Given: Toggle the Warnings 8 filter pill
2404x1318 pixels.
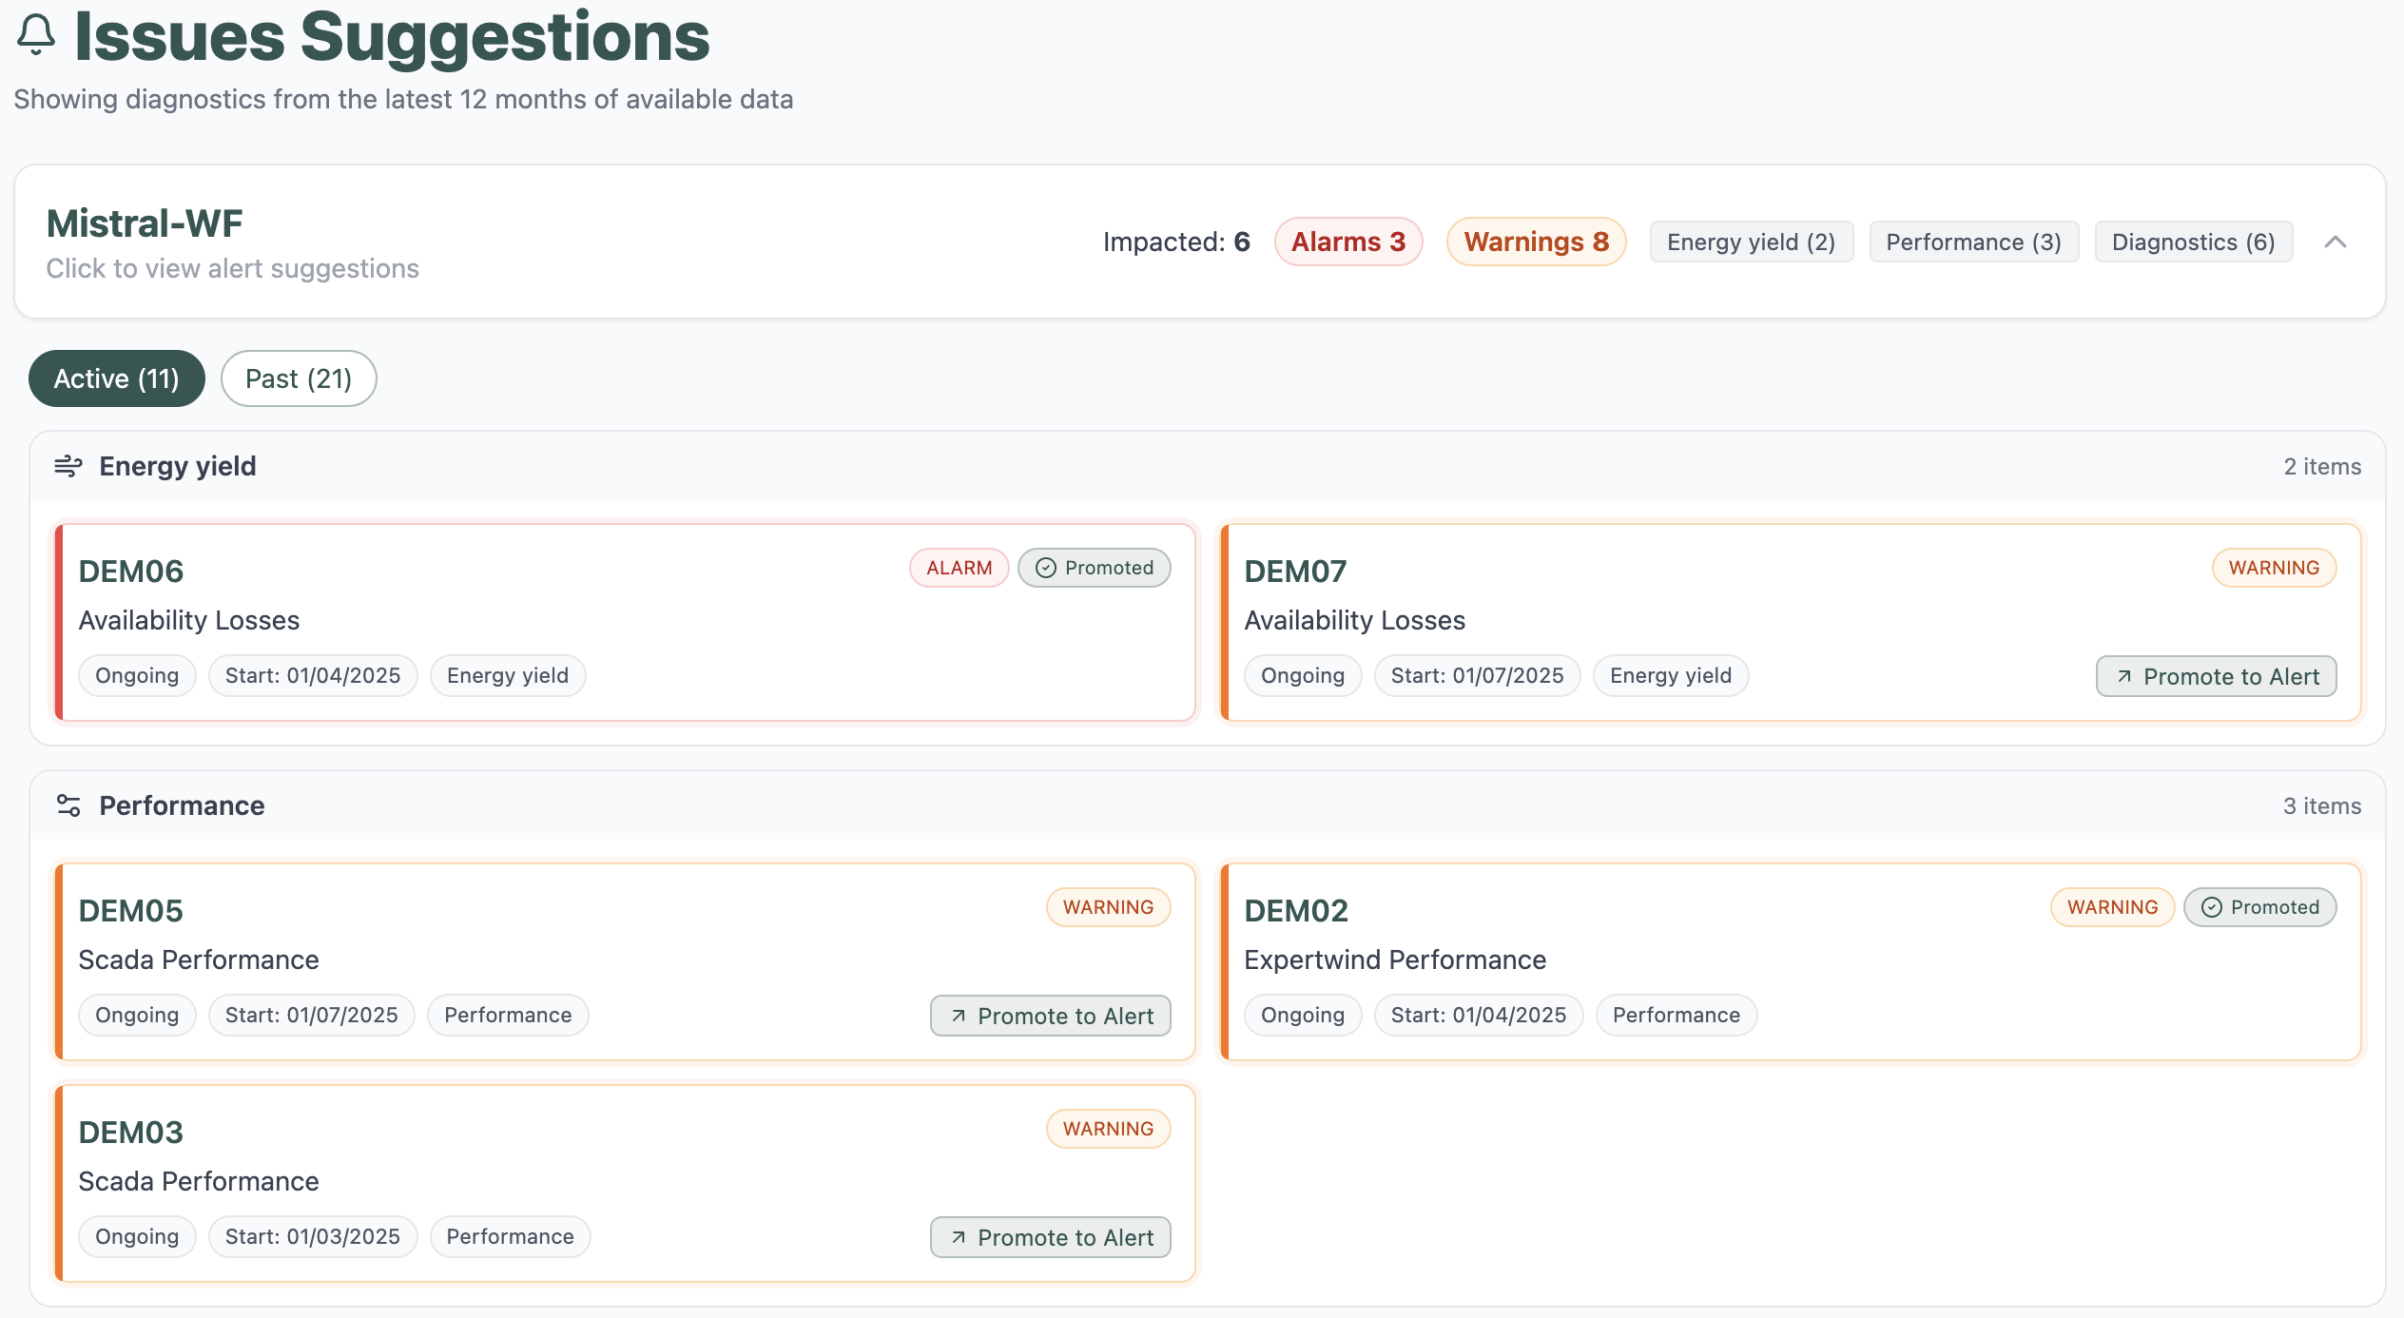Looking at the screenshot, I should click(x=1536, y=242).
